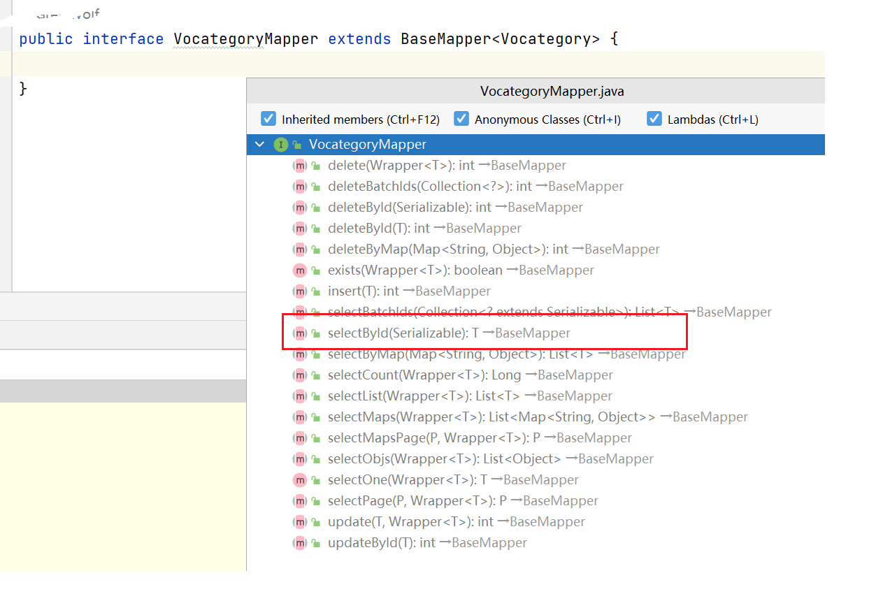
Task: Collapse the VocategoryMapper tree node
Action: [259, 145]
